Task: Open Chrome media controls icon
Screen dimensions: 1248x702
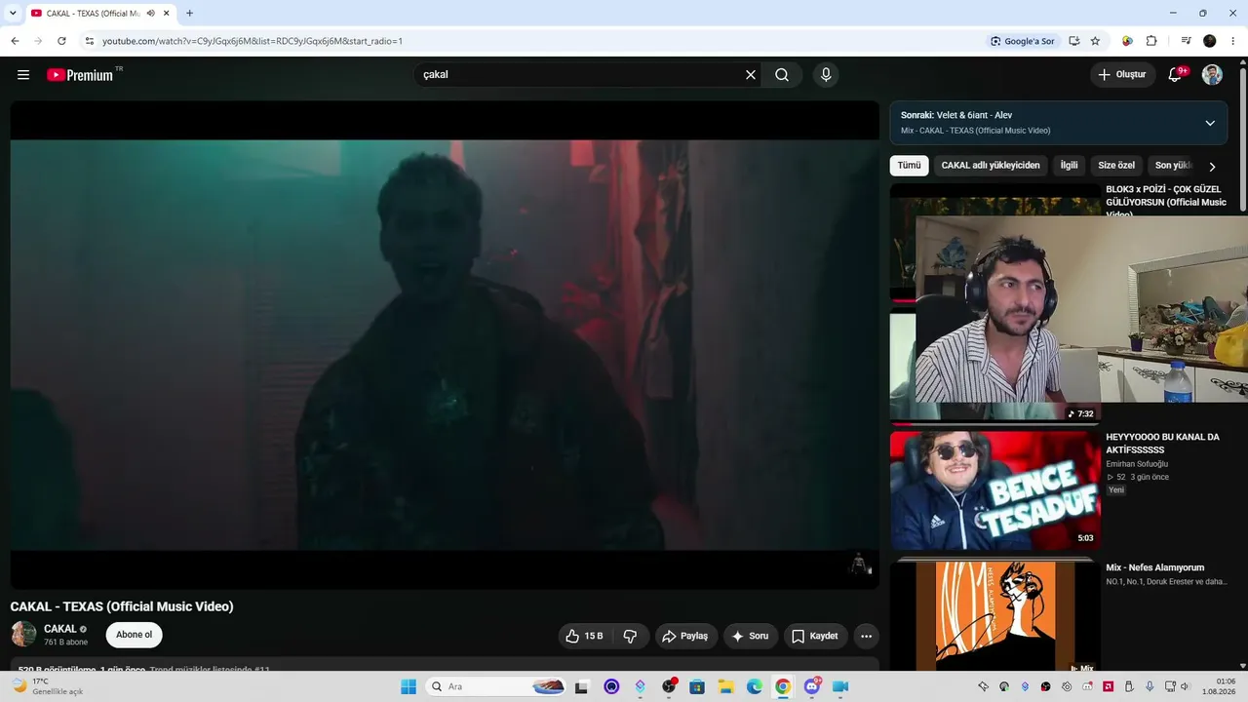Action: tap(1187, 41)
